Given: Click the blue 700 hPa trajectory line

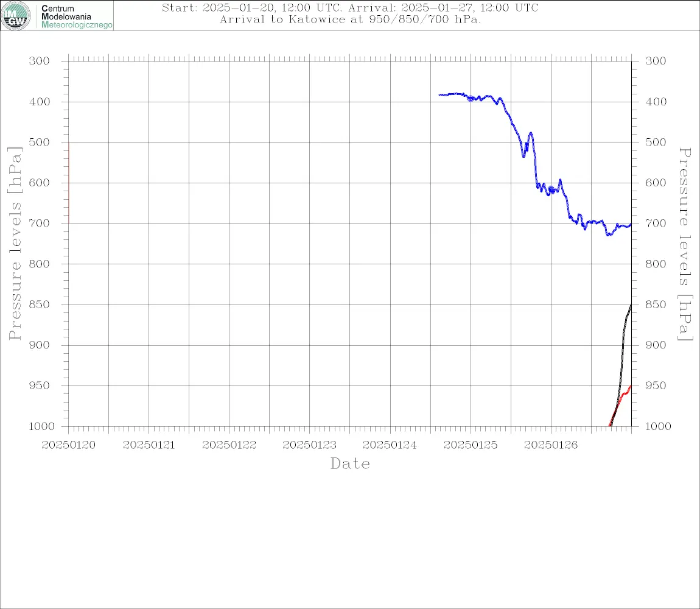Looking at the screenshot, I should point(536,163).
